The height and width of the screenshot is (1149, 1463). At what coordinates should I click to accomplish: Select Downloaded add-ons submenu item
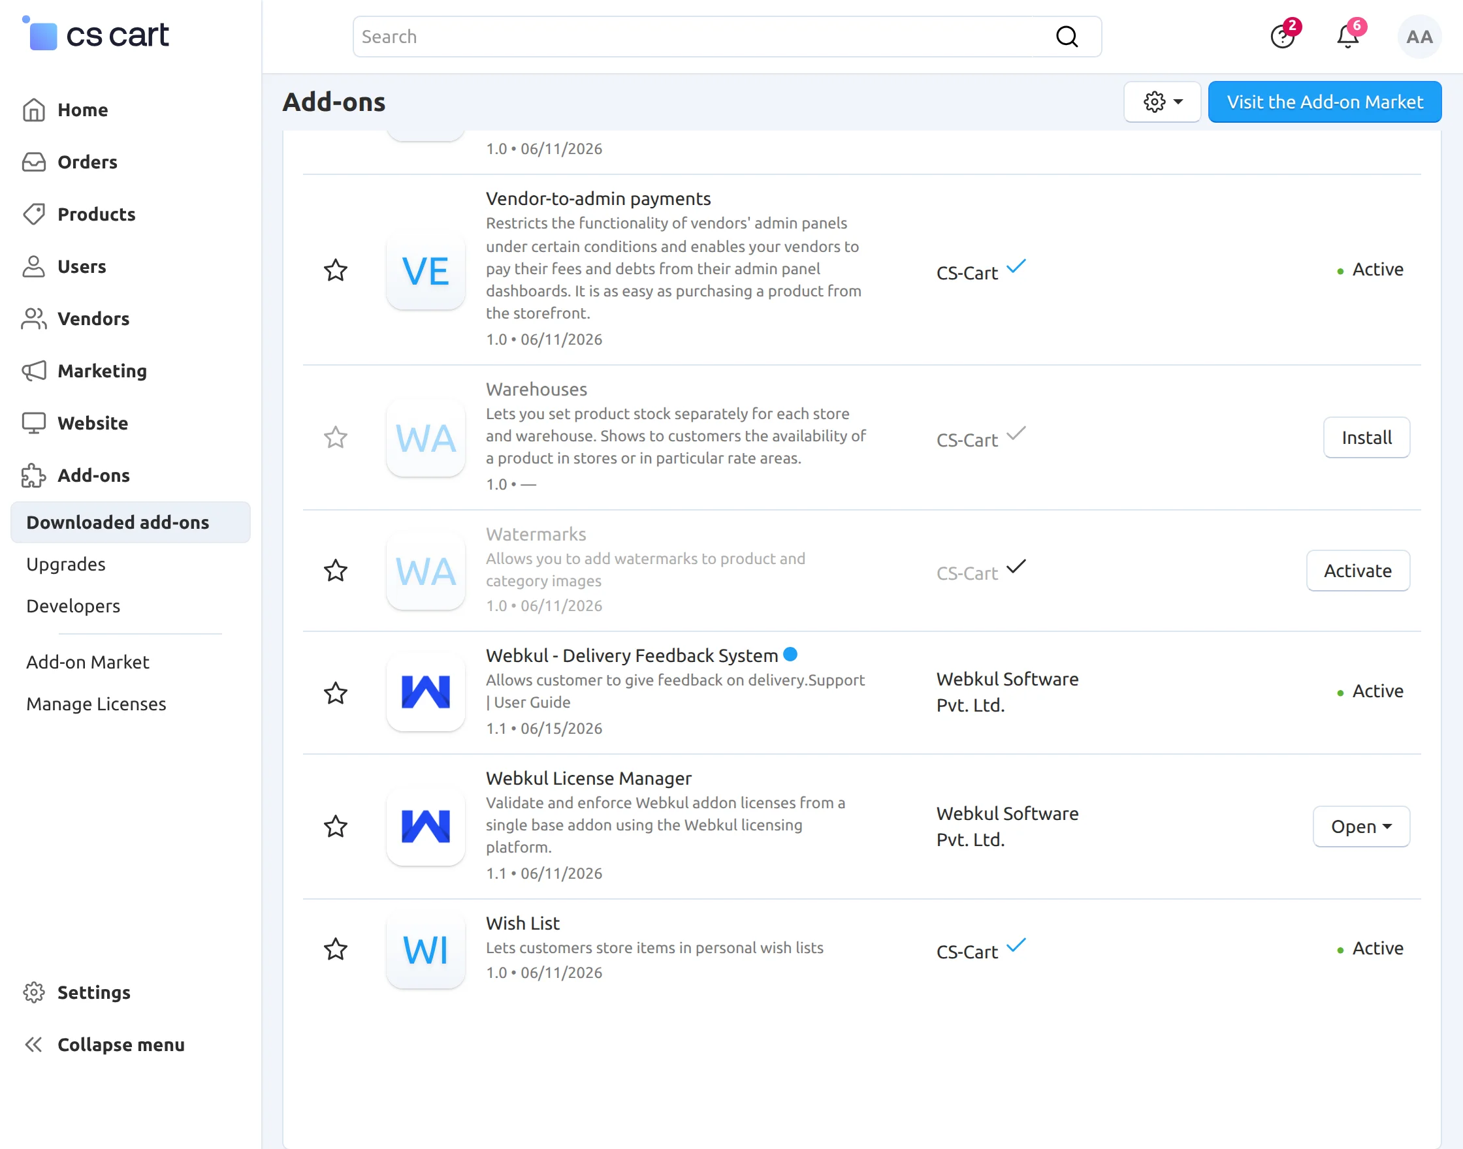(x=131, y=522)
